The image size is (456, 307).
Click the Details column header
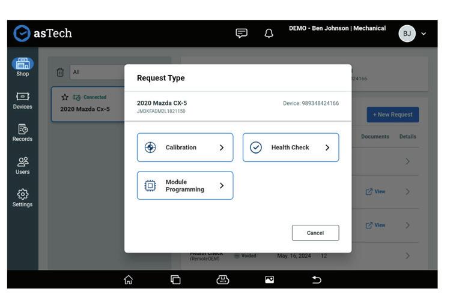pos(408,136)
